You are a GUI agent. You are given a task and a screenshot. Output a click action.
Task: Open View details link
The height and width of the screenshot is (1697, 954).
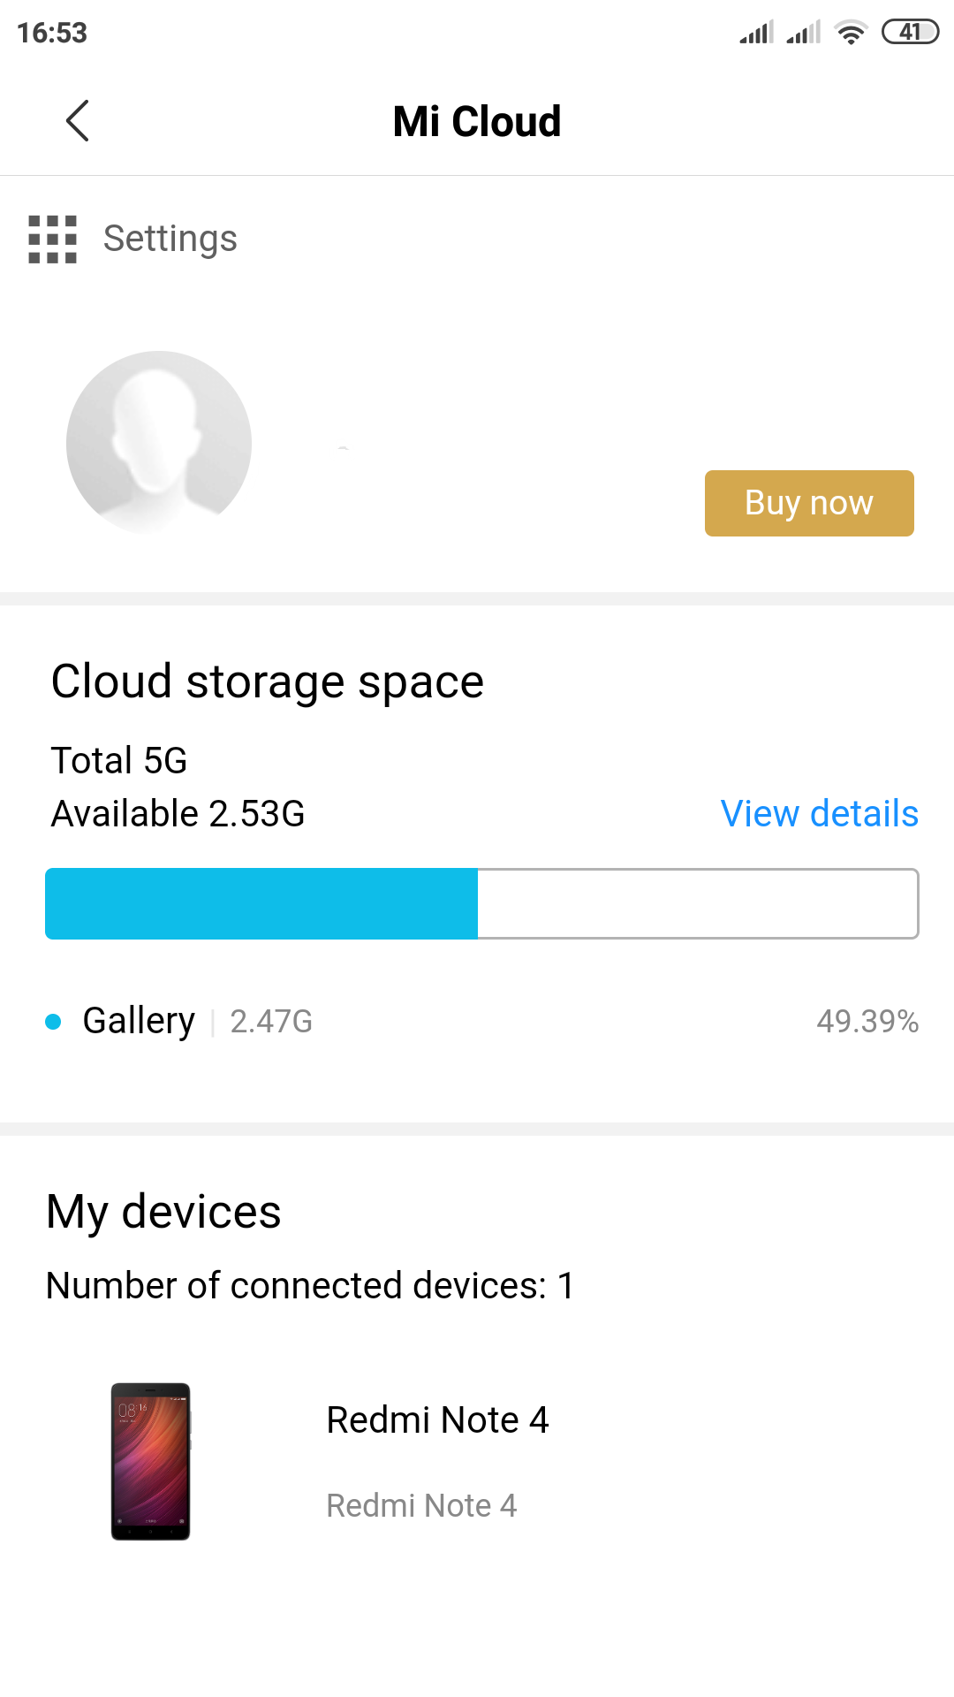click(819, 814)
